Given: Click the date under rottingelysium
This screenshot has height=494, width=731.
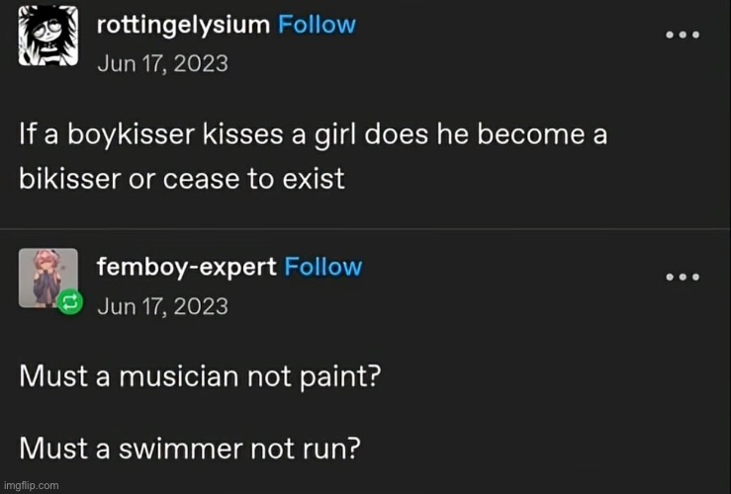Looking at the screenshot, I should tap(161, 64).
